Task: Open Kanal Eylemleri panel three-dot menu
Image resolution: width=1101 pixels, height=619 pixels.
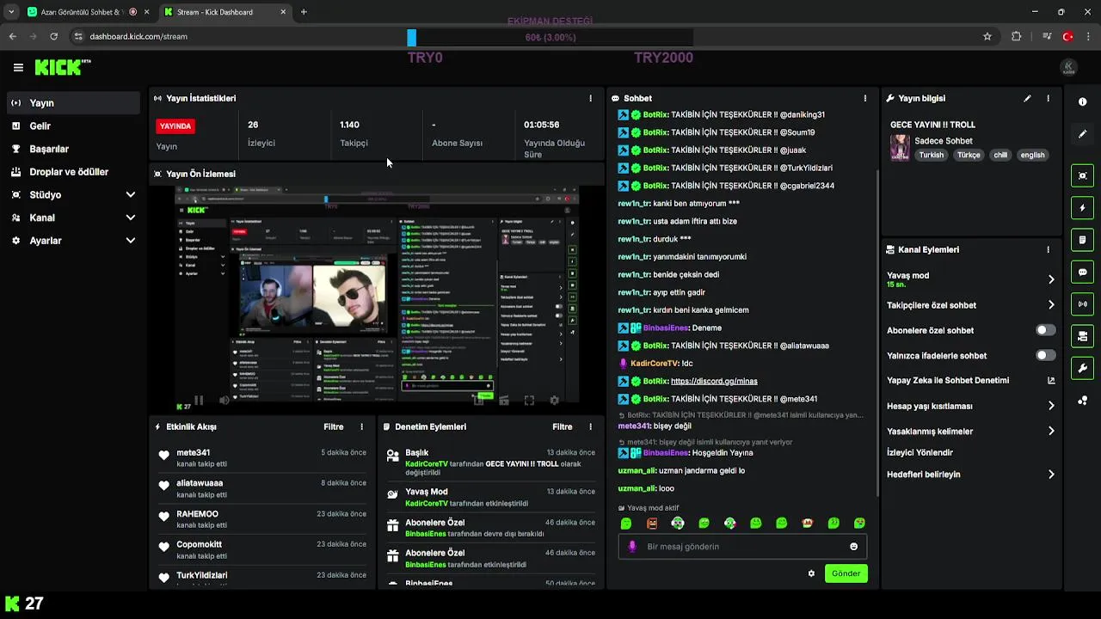Action: pos(1048,249)
